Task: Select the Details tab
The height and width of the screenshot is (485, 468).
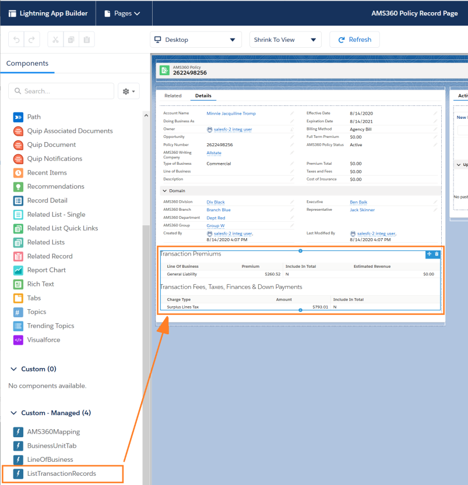Action: tap(203, 95)
